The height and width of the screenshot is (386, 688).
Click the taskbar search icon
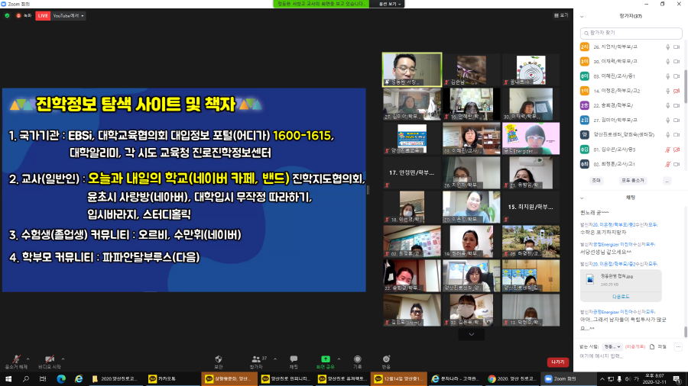(x=25, y=379)
